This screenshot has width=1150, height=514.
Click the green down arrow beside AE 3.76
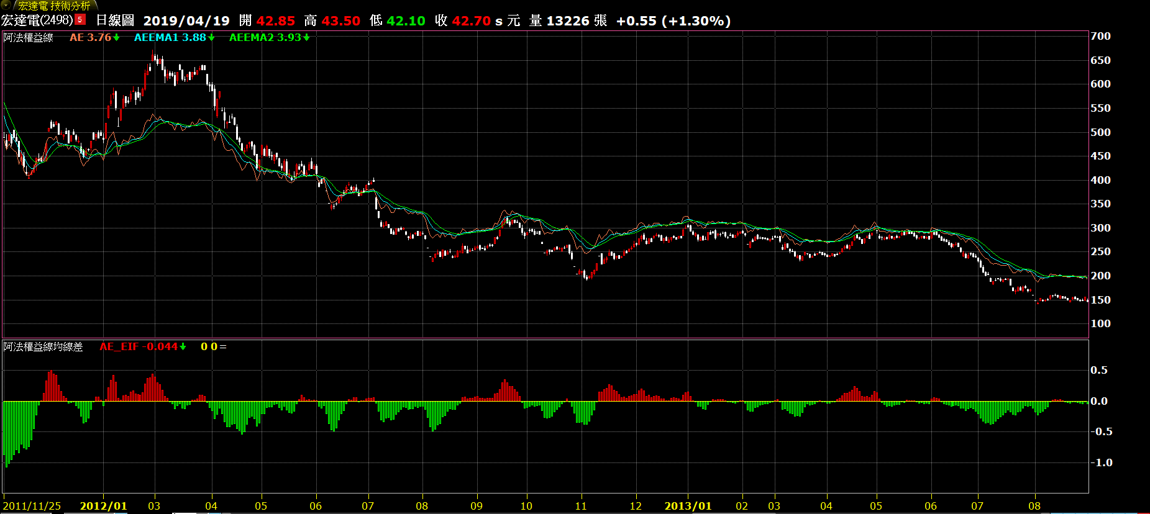coord(116,38)
